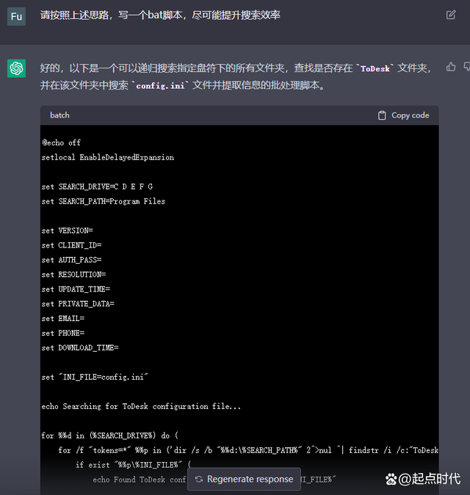The height and width of the screenshot is (495, 470).
Task: Click the 'set DOWNLOAD_TIME=' line
Action: click(x=80, y=347)
